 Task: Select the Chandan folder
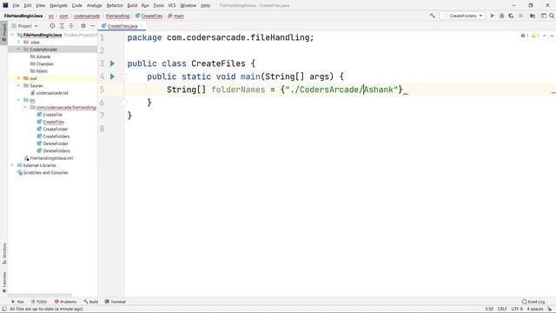pyautogui.click(x=44, y=63)
